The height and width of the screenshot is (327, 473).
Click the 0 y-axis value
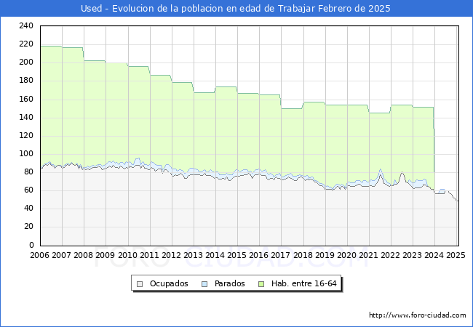pyautogui.click(x=31, y=245)
